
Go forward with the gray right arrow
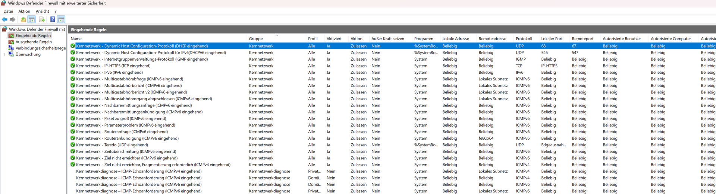click(12, 19)
